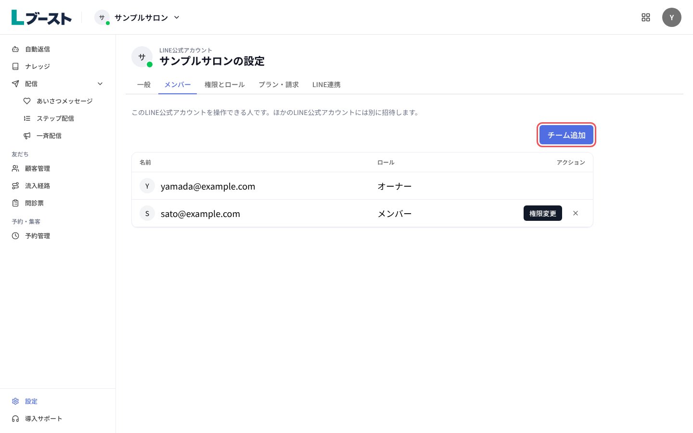
Task: Click the アクション column header
Action: pos(571,163)
